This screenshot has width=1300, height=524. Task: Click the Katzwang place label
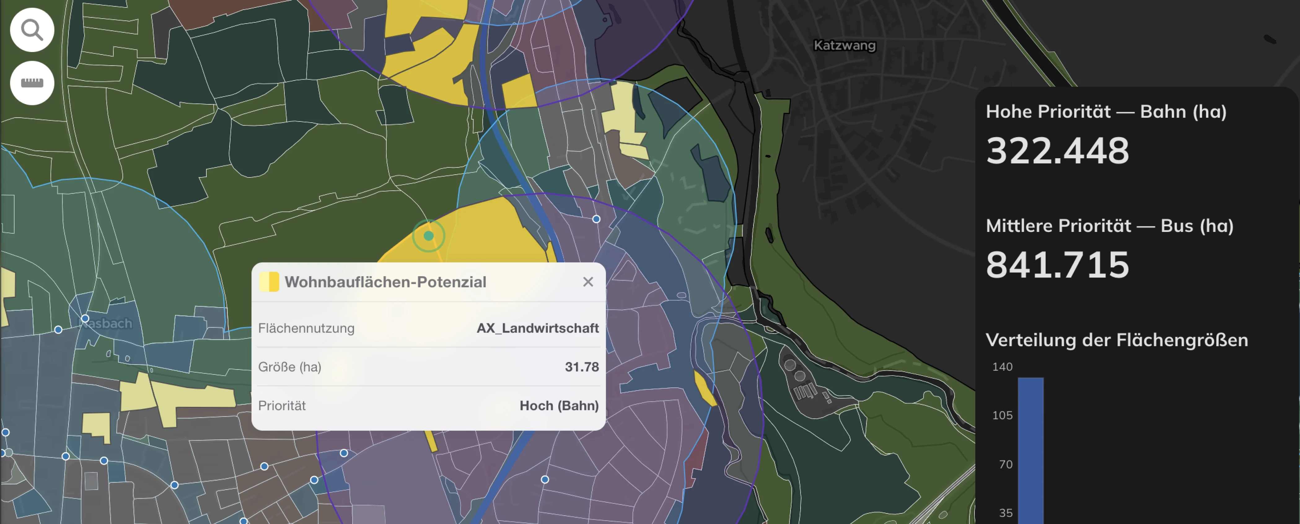pyautogui.click(x=845, y=46)
